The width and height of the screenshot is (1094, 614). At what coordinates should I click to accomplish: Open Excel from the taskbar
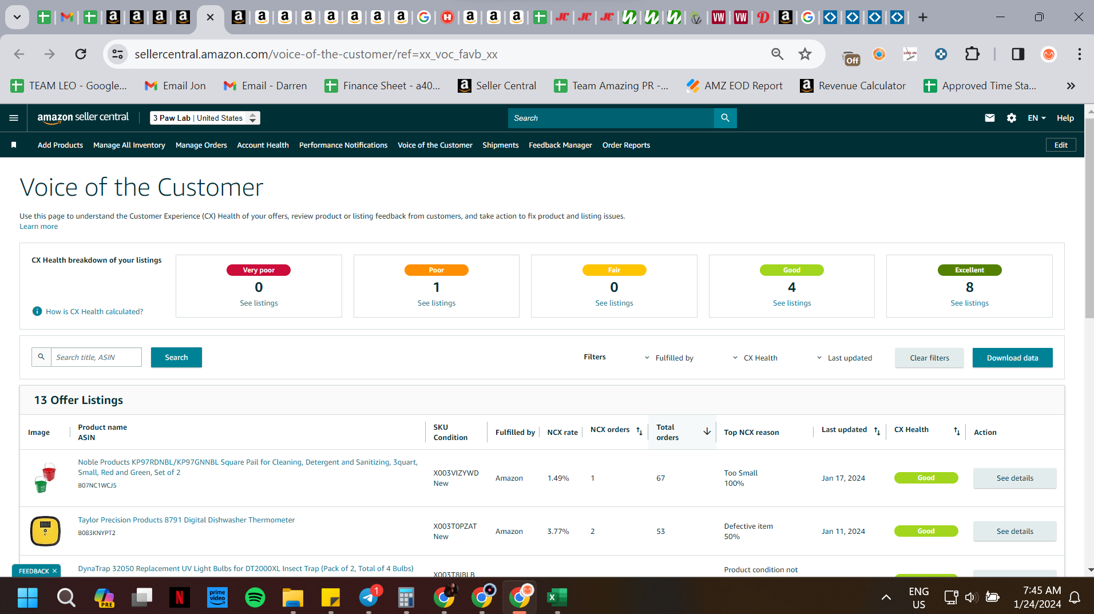pyautogui.click(x=557, y=597)
